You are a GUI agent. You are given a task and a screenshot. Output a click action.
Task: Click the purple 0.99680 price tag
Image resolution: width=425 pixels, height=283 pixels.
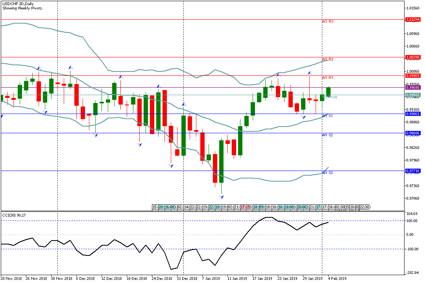[x=413, y=88]
